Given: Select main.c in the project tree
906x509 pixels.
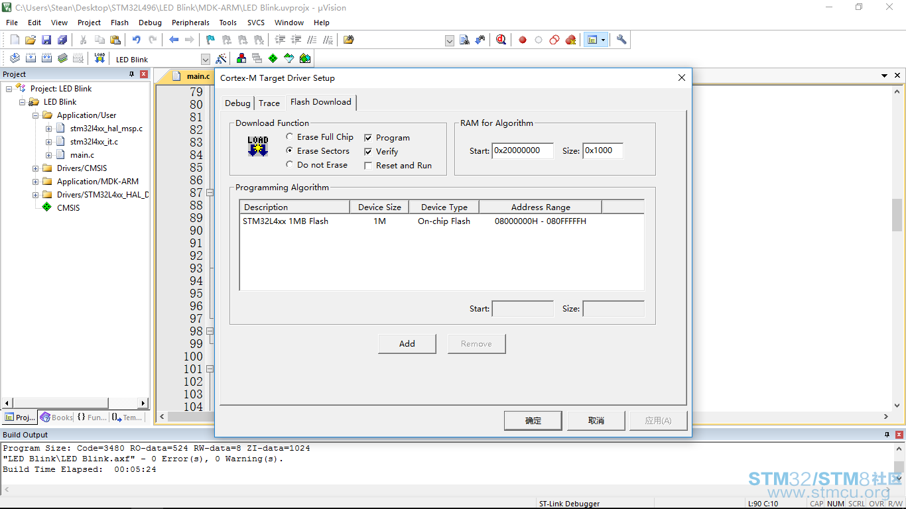Looking at the screenshot, I should pyautogui.click(x=82, y=155).
